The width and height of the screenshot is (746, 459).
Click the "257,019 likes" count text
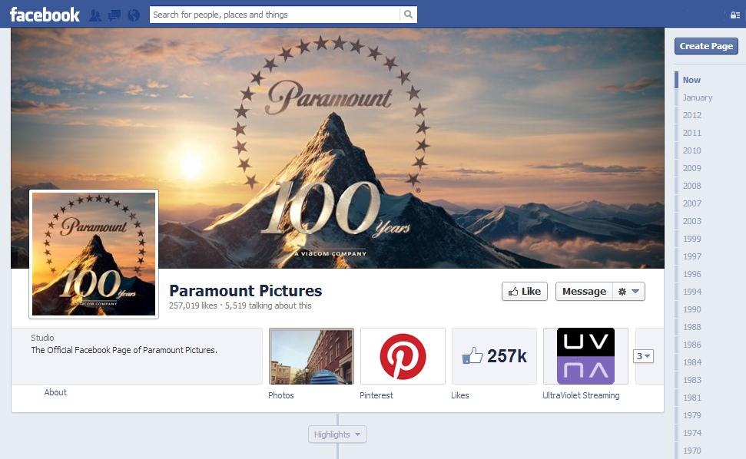click(x=193, y=305)
